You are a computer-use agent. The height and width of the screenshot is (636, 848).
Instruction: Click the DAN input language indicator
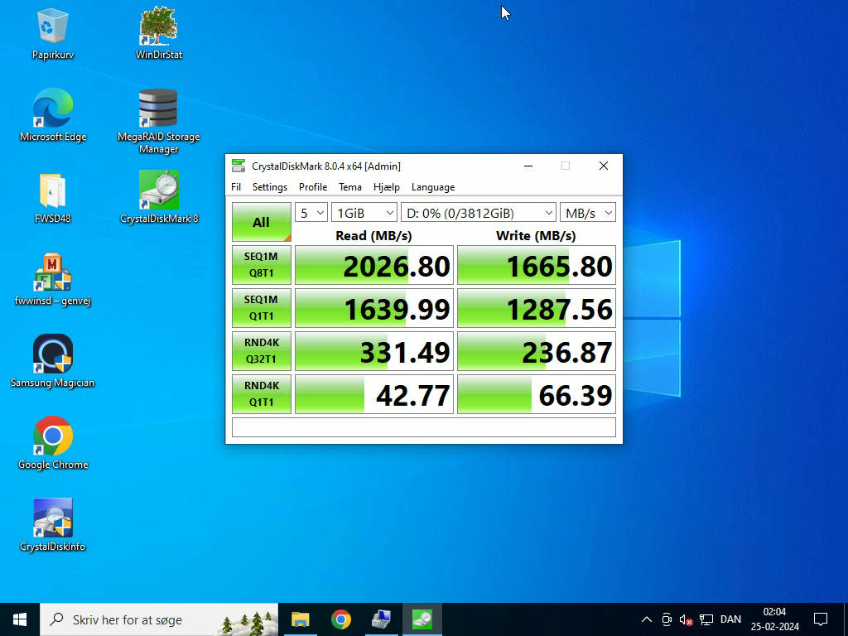pos(730,619)
